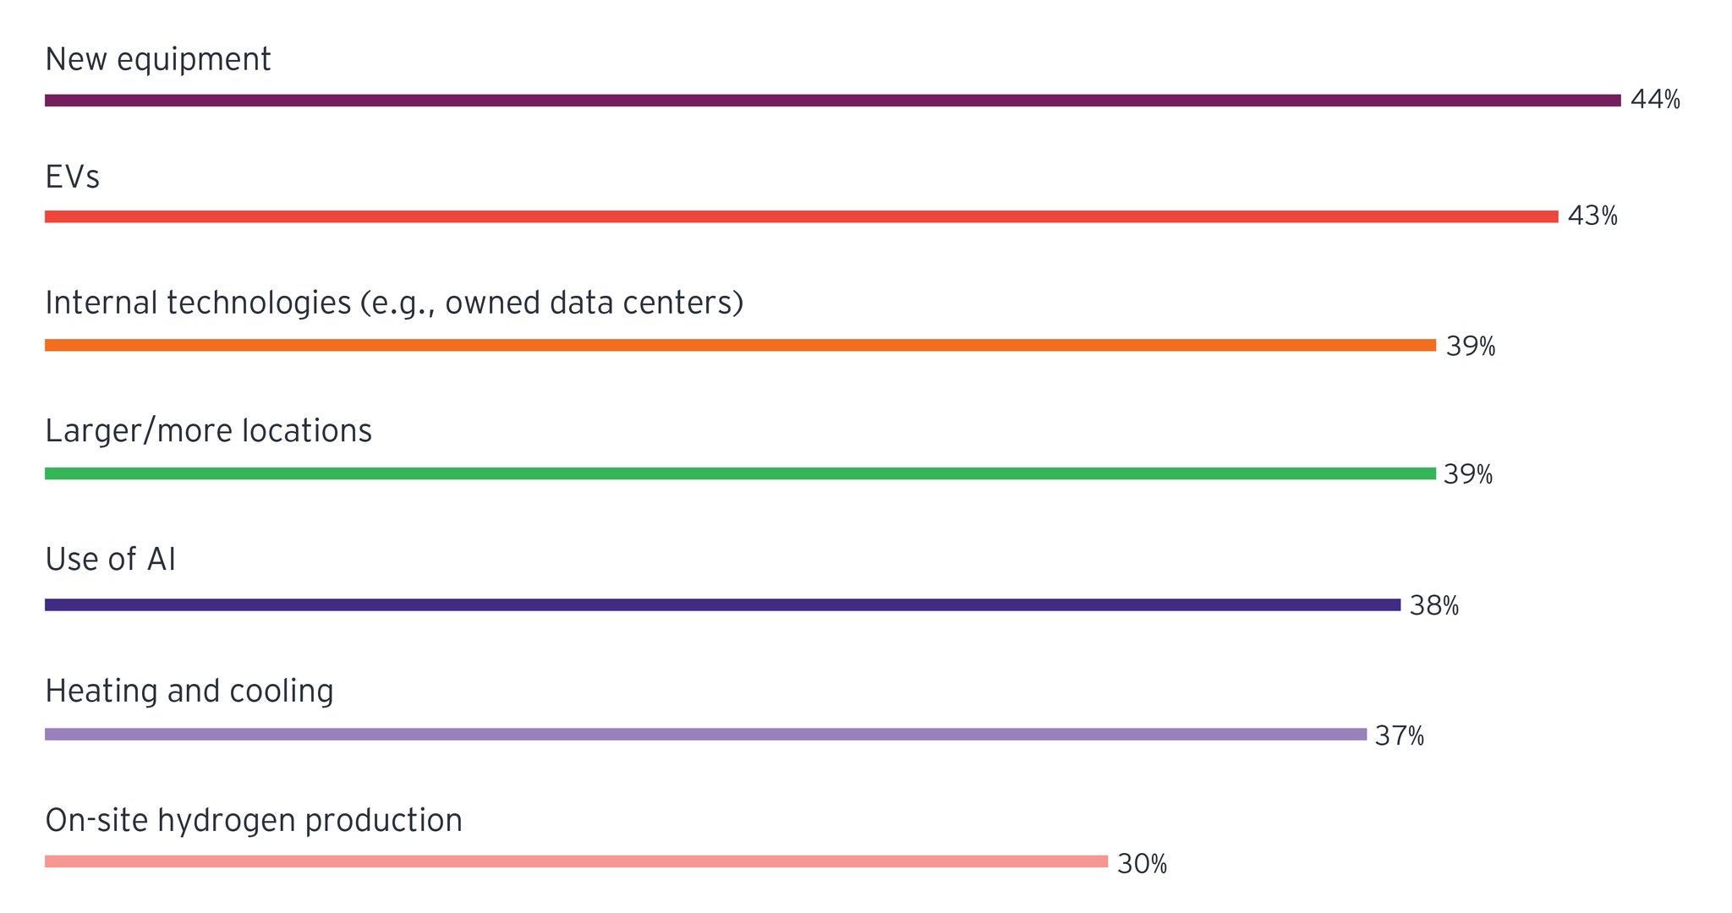Screen dimensions: 1732x913
Task: Click the Larger/more locations label
Action: click(x=208, y=431)
